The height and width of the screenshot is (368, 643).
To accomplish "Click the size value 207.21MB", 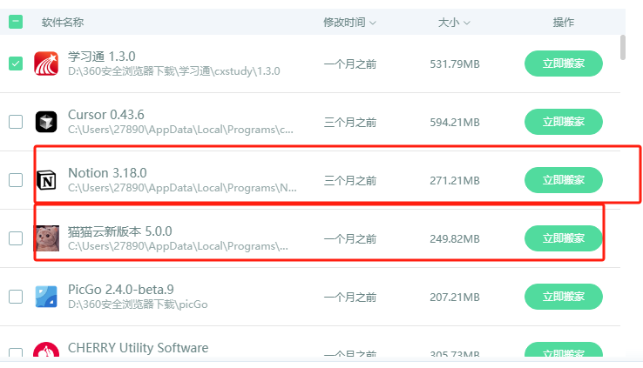I will 455,298.
